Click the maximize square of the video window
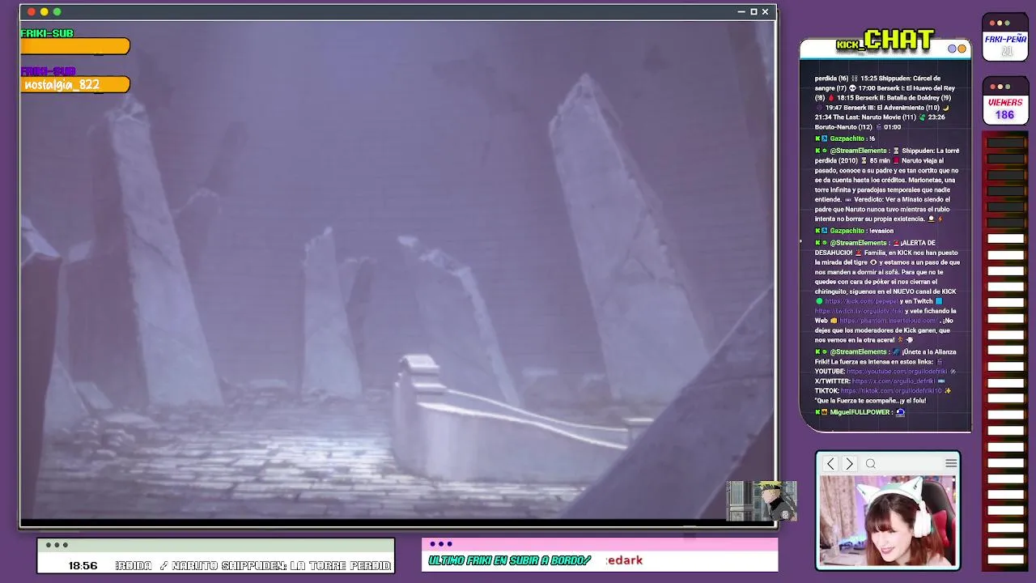Screen dimensions: 1036x583 [x=754, y=11]
